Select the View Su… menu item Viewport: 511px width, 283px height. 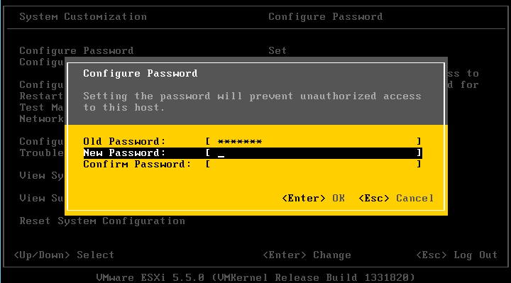41,198
